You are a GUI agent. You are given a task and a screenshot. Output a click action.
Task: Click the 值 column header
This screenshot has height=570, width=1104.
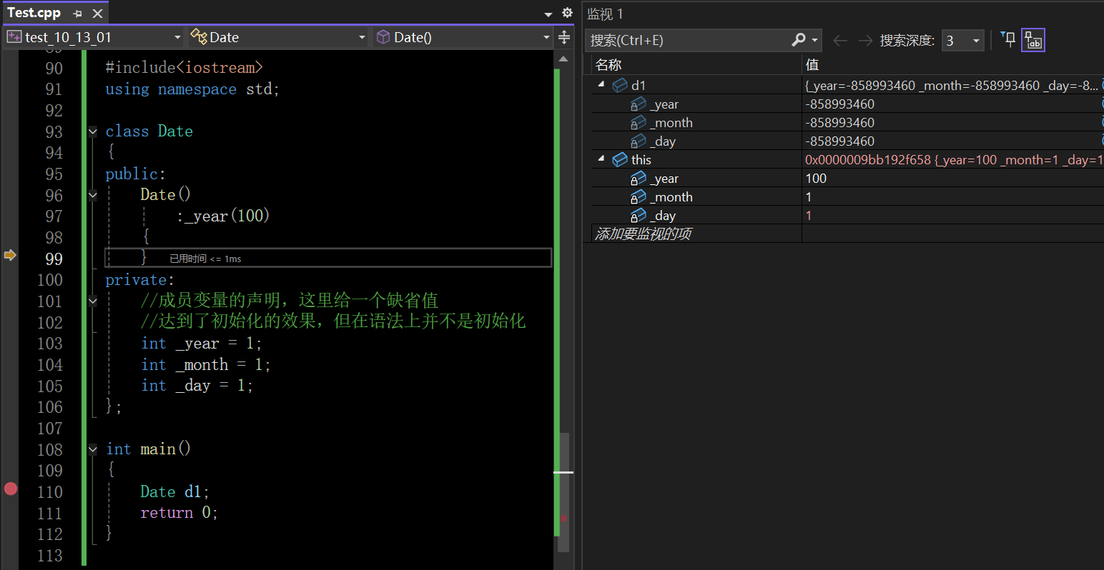tap(812, 65)
